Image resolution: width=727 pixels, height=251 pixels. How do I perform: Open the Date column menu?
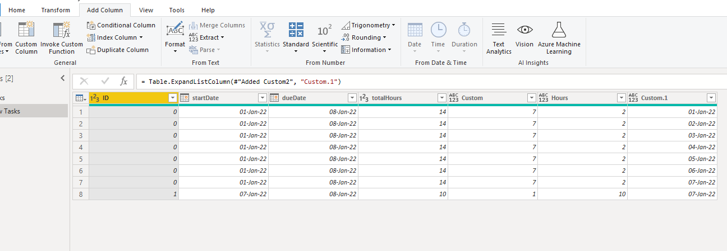415,37
